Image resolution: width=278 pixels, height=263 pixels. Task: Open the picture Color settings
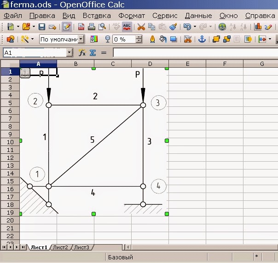[x=94, y=39]
